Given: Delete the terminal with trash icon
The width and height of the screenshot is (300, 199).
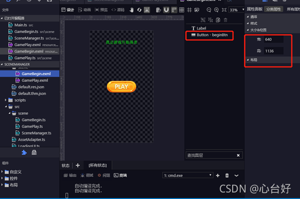Looking at the screenshot, I should [227, 175].
